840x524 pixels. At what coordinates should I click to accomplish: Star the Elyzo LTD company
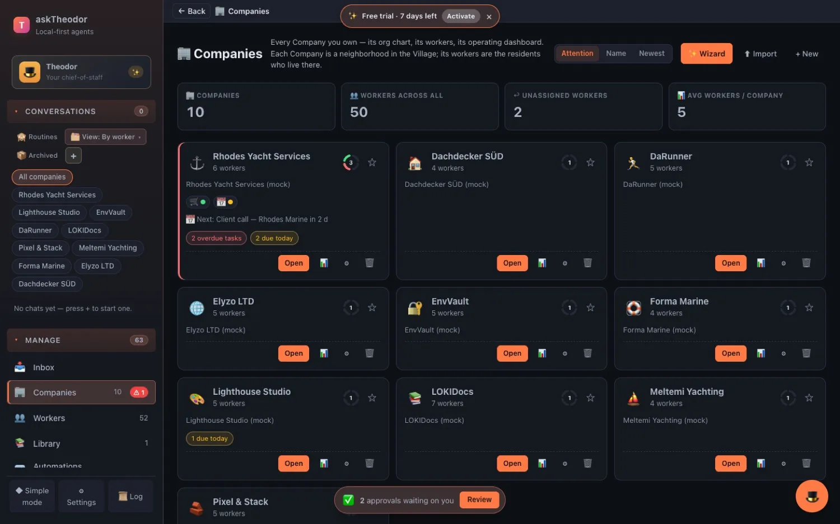372,308
